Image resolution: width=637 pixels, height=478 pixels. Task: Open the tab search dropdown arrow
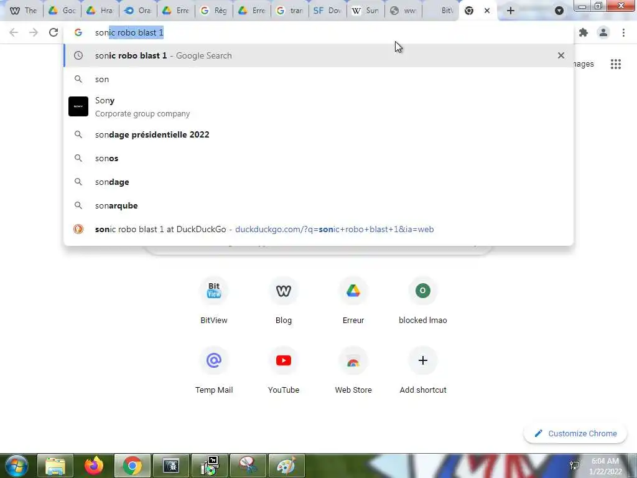coord(559,11)
